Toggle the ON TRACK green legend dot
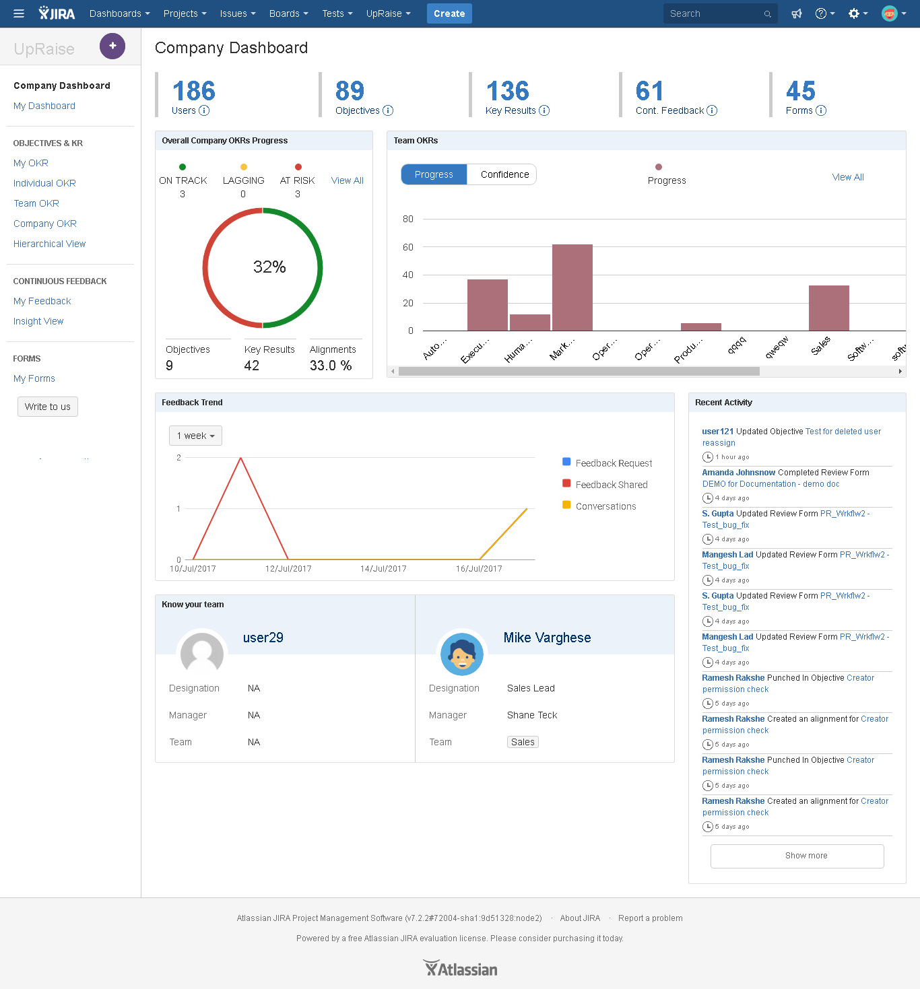 click(x=183, y=167)
